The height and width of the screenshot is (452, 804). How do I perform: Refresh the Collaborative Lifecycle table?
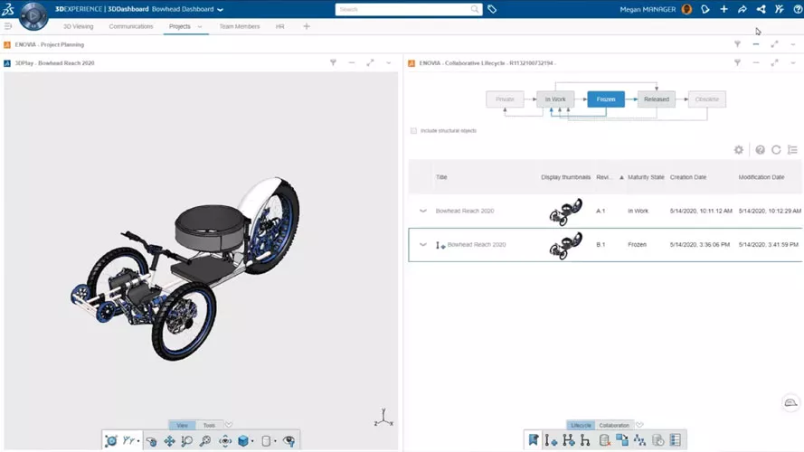(x=776, y=150)
